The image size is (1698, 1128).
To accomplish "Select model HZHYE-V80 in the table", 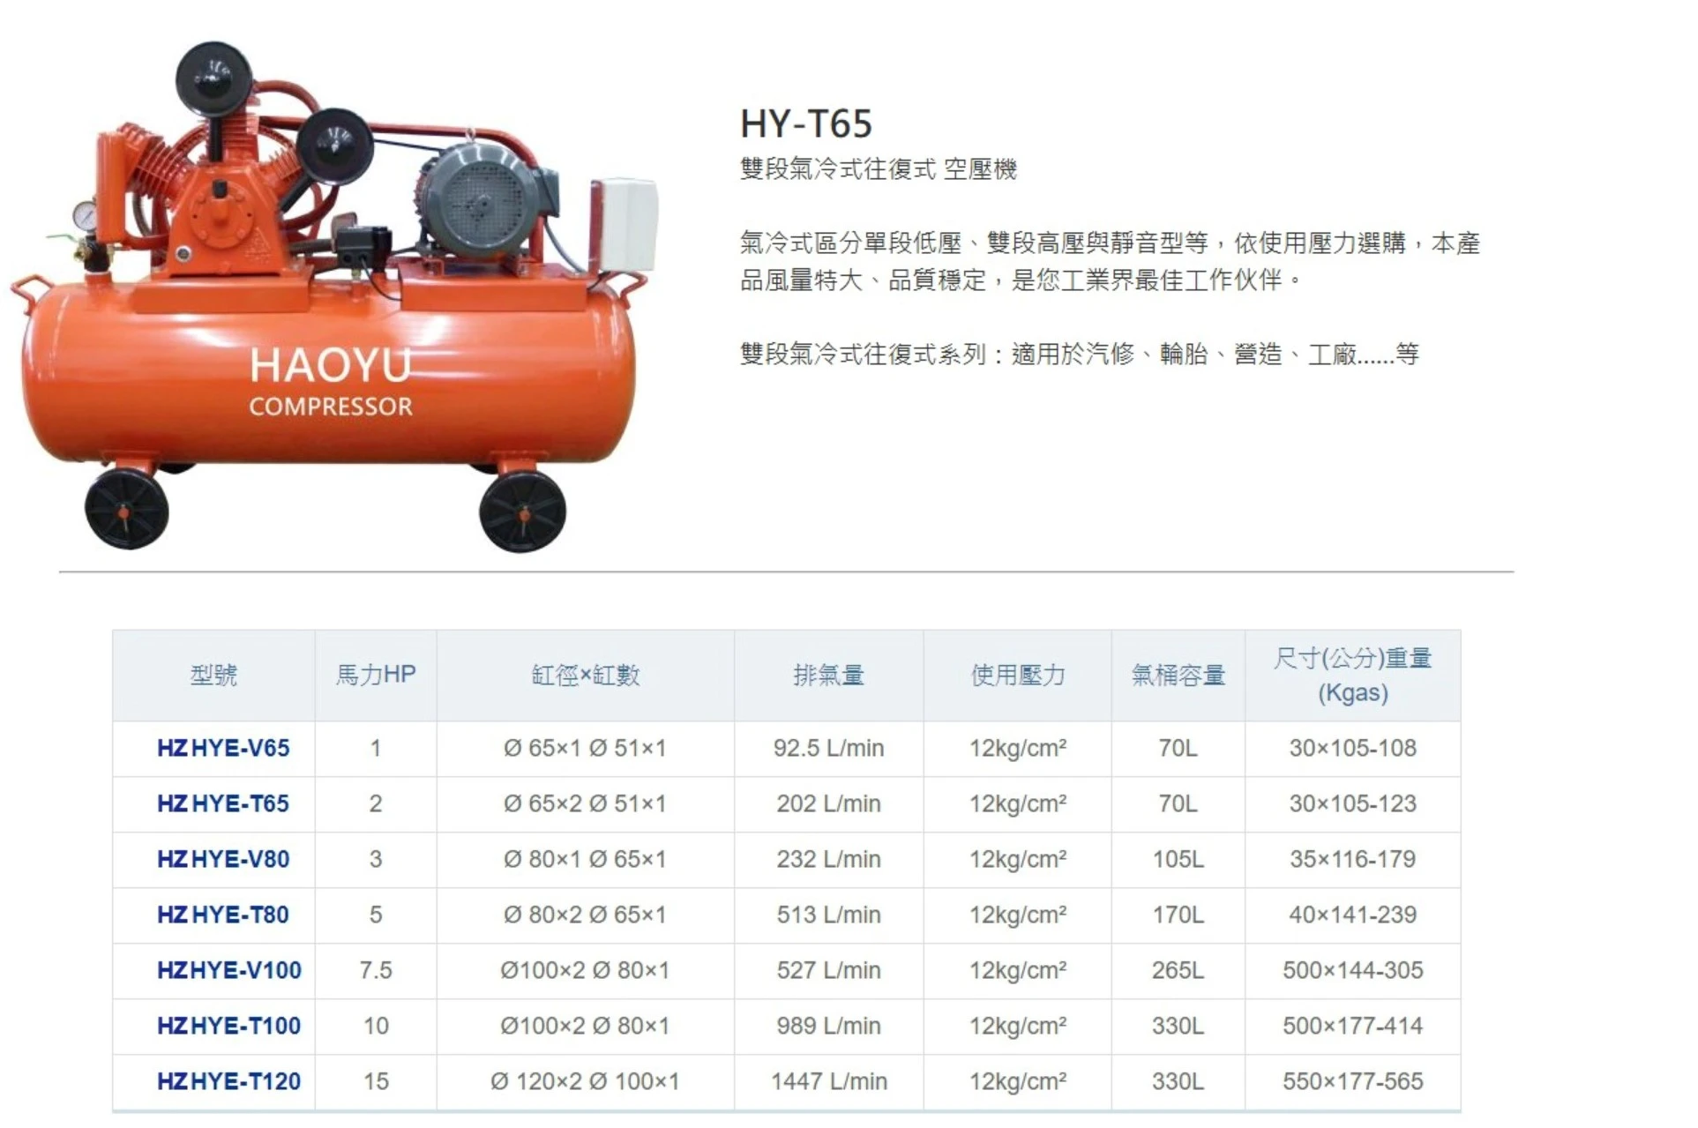I will coord(223,860).
